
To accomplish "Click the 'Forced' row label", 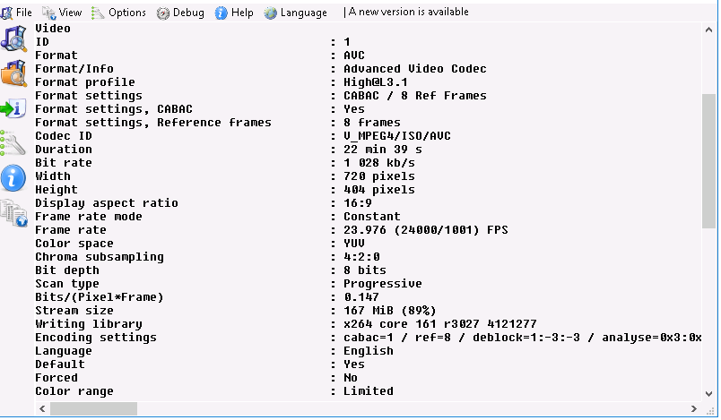I will coord(56,378).
